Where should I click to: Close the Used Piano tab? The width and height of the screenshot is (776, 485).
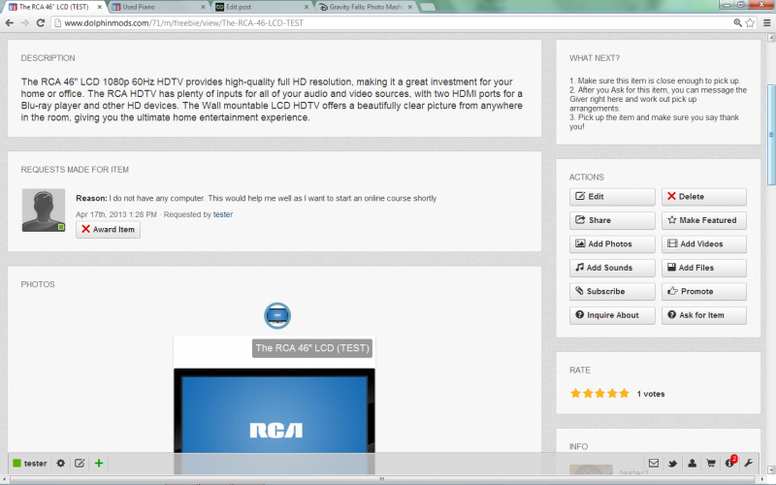(x=203, y=7)
